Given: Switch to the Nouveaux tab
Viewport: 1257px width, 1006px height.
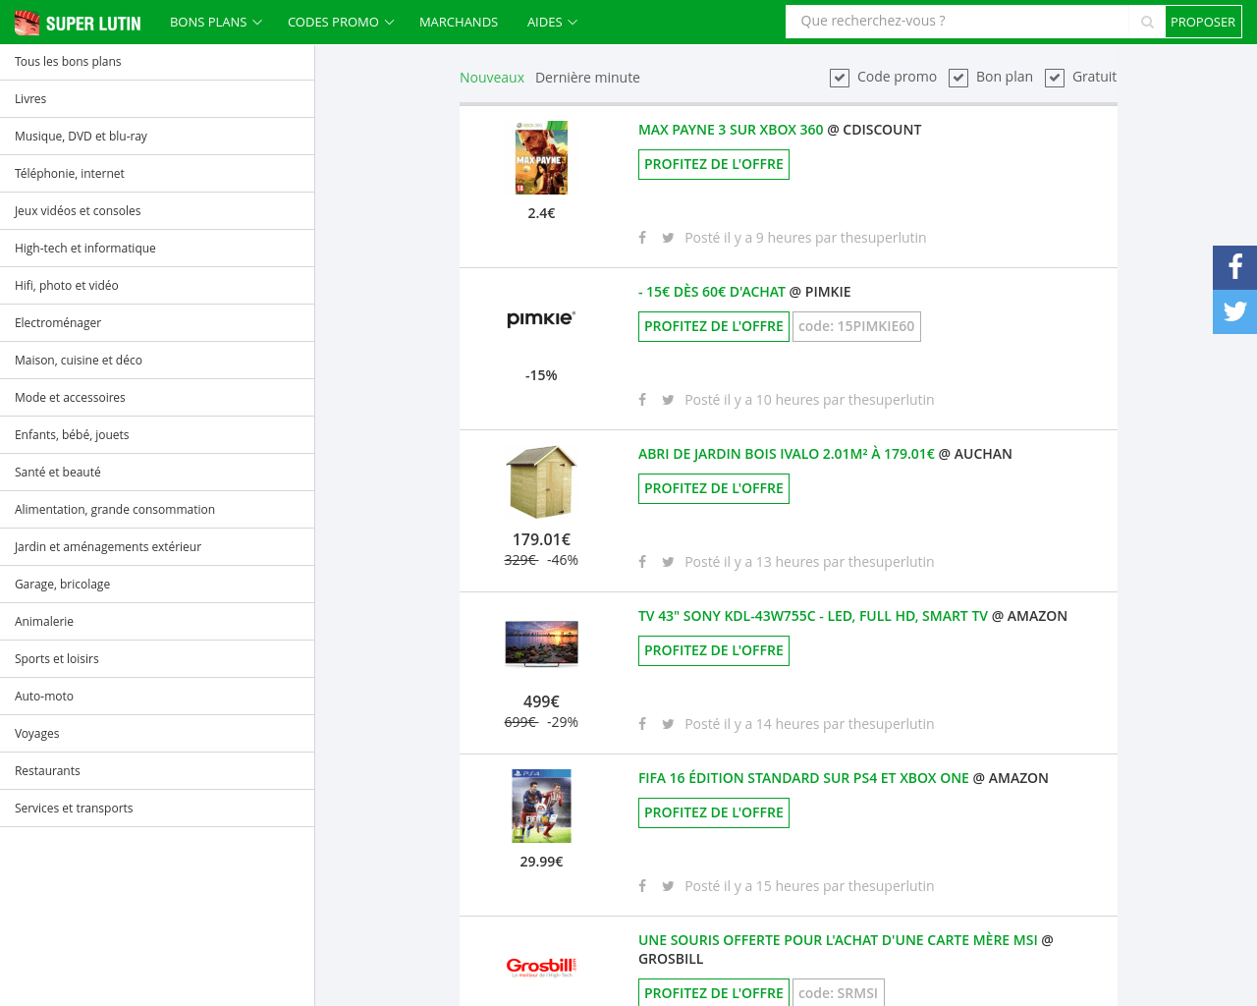Looking at the screenshot, I should pyautogui.click(x=492, y=78).
